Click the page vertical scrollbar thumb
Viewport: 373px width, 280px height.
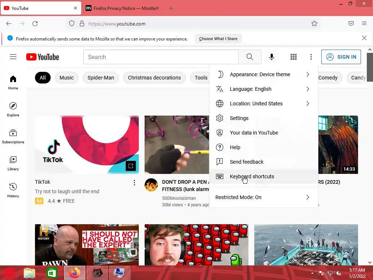pyautogui.click(x=370, y=67)
